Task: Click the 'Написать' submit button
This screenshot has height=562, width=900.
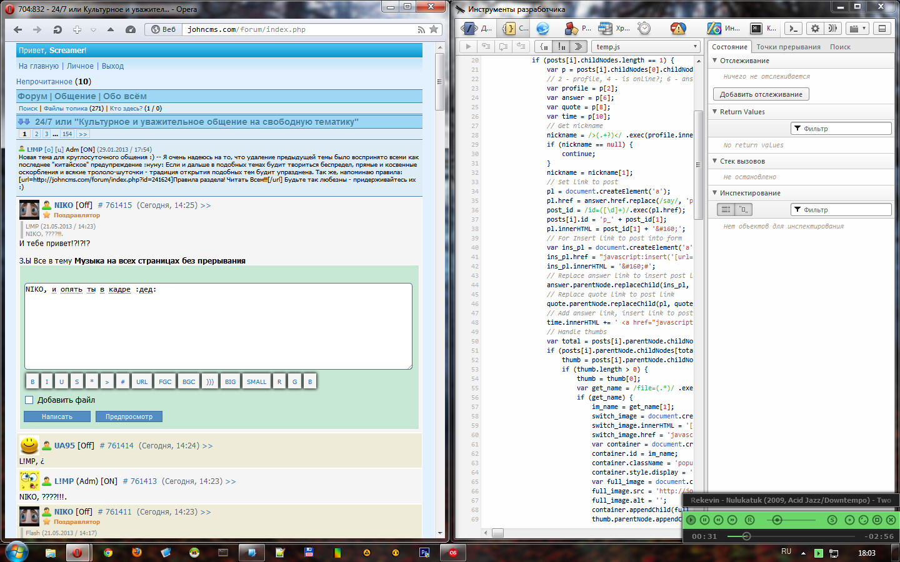Action: point(57,417)
